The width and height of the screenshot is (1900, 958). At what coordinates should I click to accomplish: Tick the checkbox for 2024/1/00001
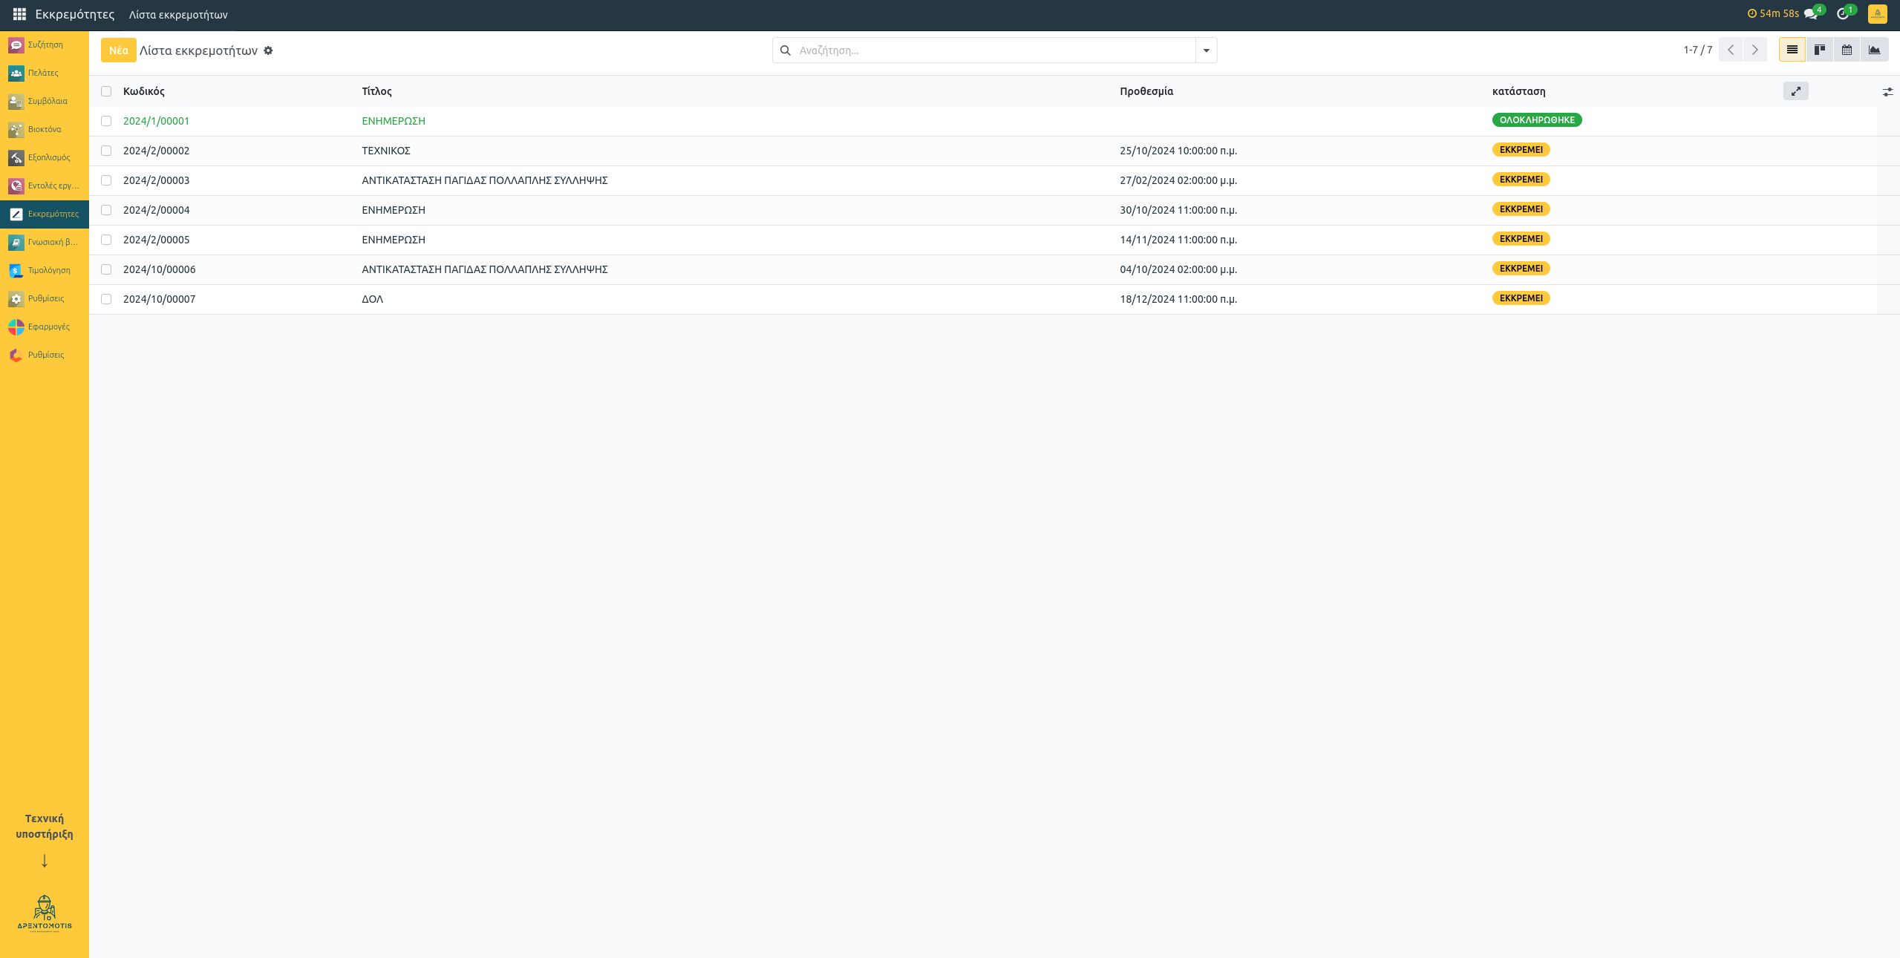tap(106, 121)
